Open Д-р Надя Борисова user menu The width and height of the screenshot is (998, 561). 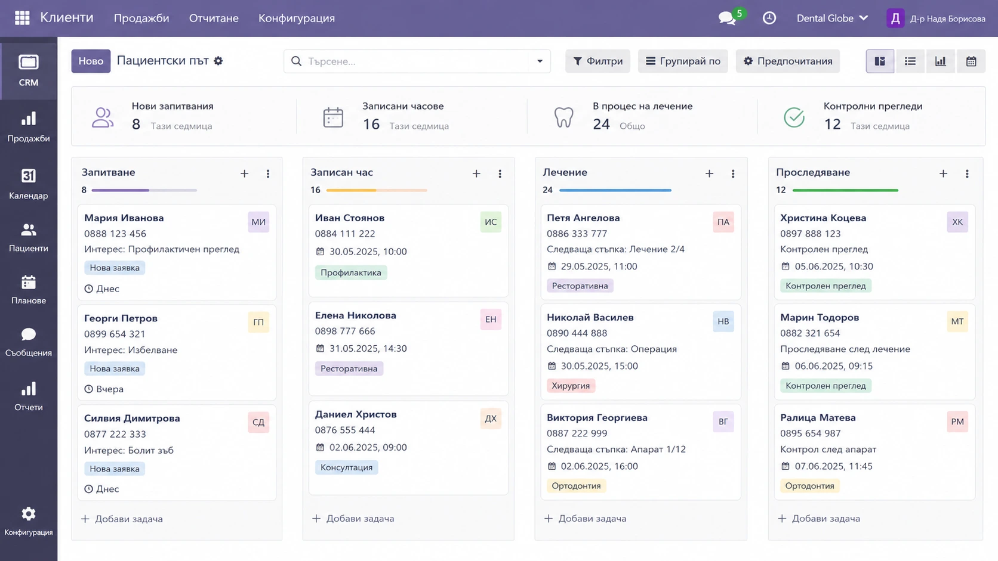(936, 18)
